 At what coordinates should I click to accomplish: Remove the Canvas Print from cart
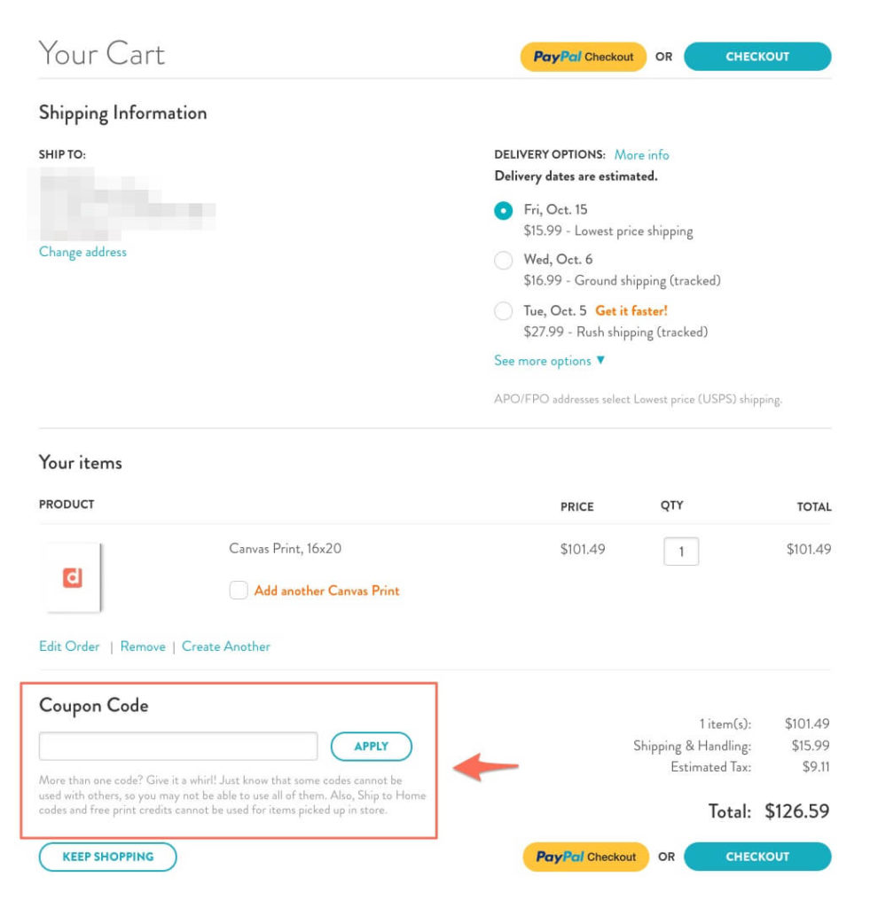point(143,646)
